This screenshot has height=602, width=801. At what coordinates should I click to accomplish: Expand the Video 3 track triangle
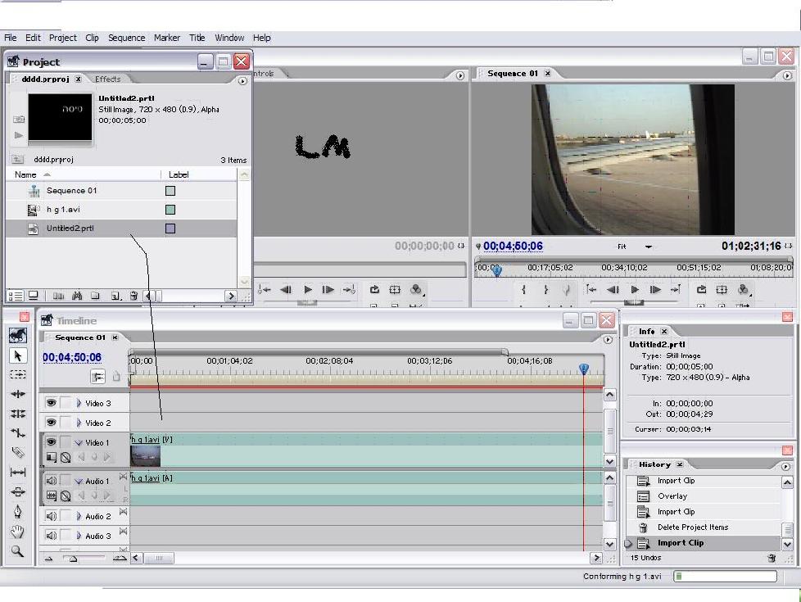tap(79, 403)
